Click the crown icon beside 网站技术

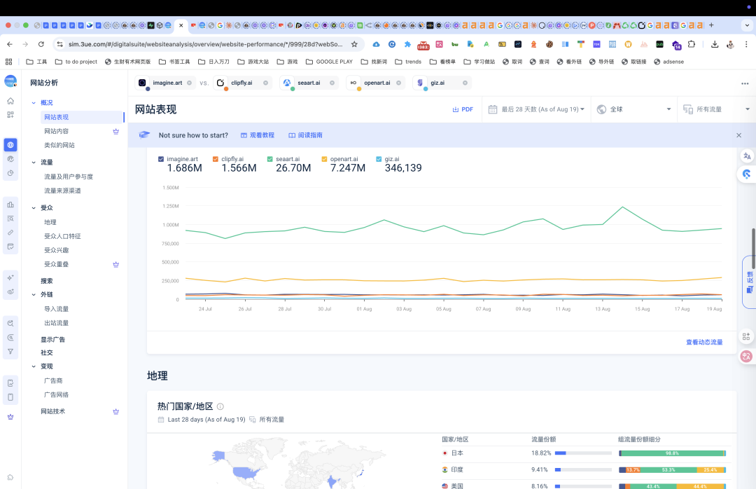click(115, 412)
